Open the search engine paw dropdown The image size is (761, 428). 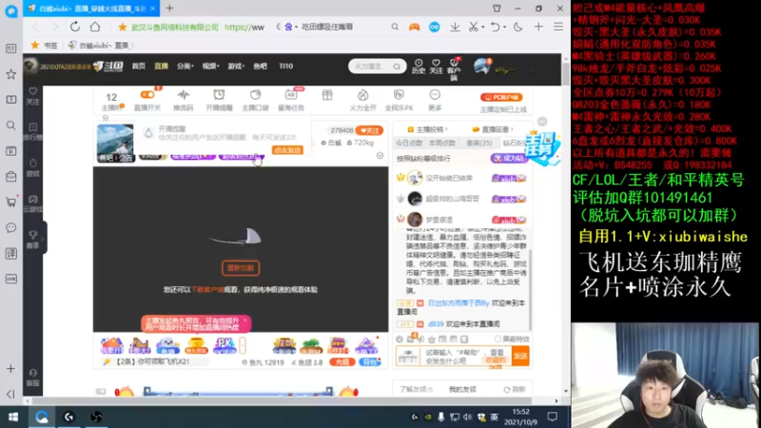[289, 28]
